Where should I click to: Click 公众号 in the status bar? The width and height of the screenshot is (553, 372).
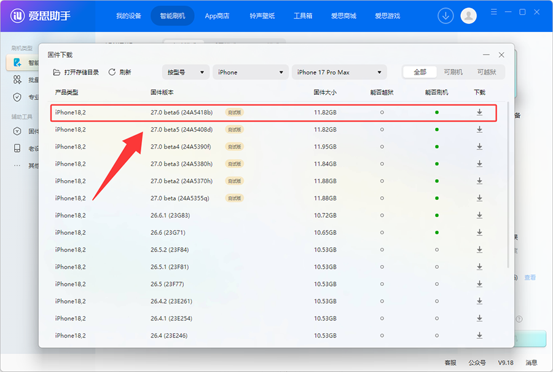(x=477, y=363)
